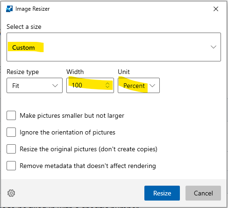
Task: Check Resize the original pictures option
Action: 11,149
